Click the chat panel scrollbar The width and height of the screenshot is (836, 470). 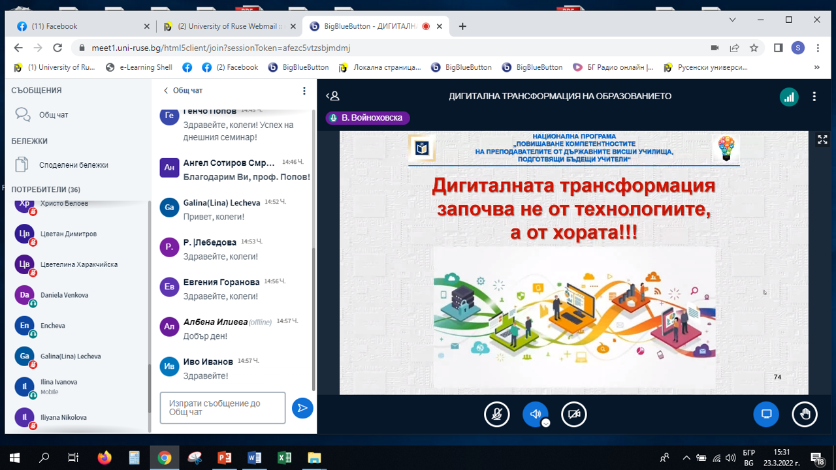(313, 313)
